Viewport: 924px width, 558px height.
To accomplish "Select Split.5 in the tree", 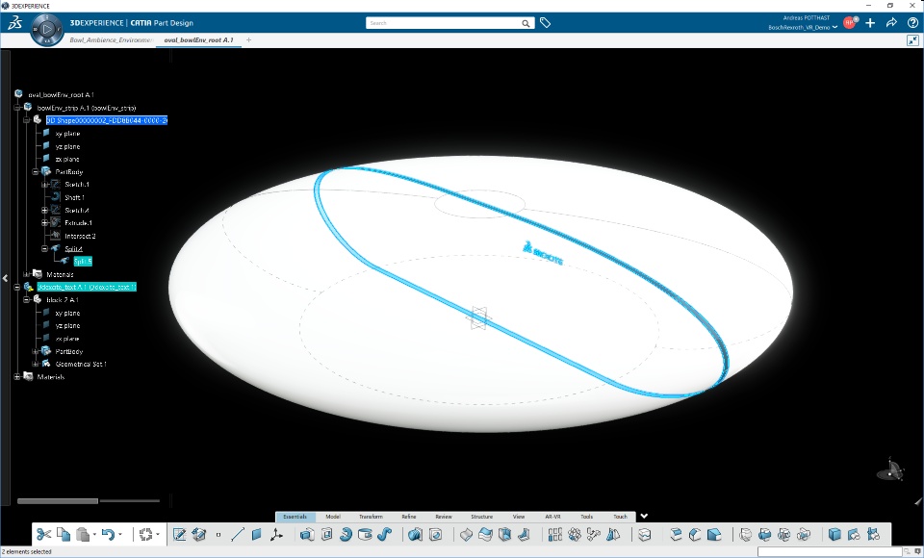I will 83,261.
